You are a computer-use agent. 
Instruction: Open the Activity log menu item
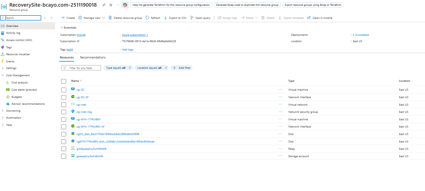coord(13,33)
